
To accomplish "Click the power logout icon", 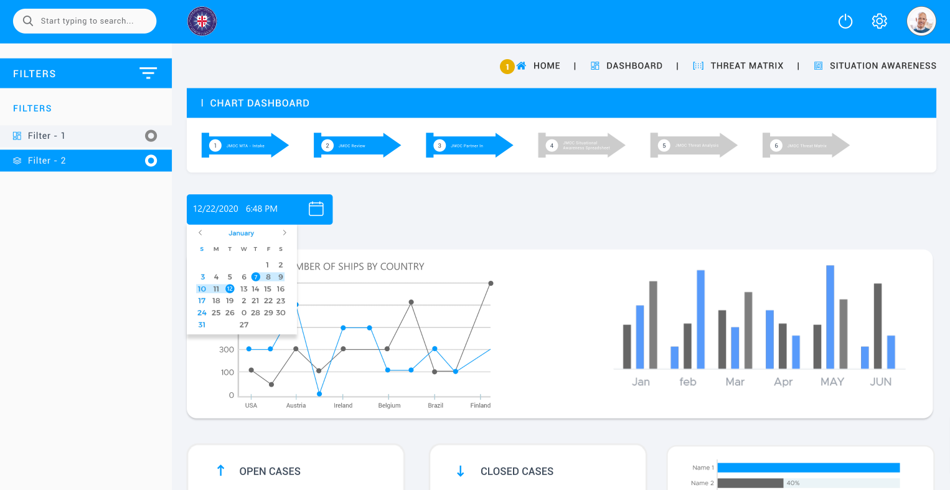I will (845, 21).
